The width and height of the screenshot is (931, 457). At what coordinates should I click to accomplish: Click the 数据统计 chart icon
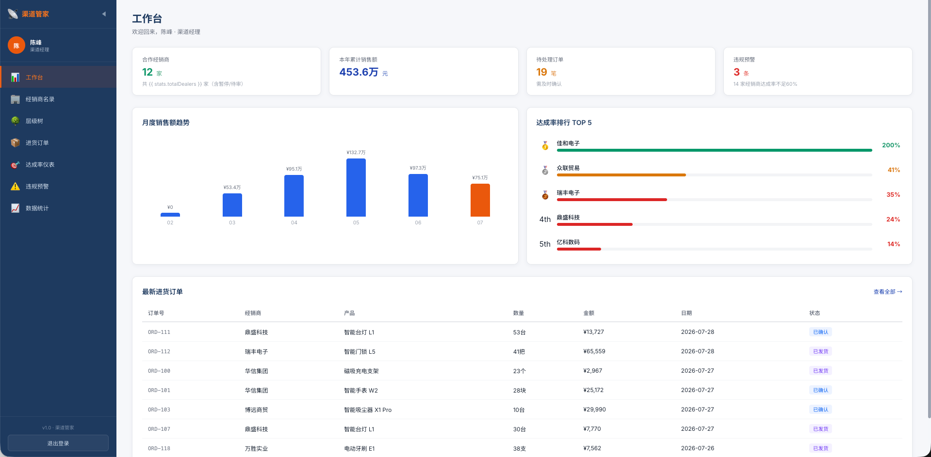coord(16,208)
